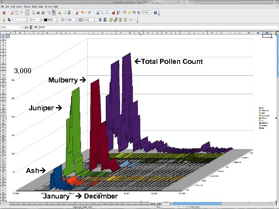Select the west 2007 sheet tab
This screenshot has height=209, width=279.
pos(156,203)
